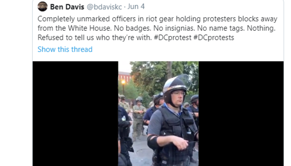Screen dimensions: 291x166
Task: Open the @bdaviskc handle link
Action: click(x=104, y=7)
